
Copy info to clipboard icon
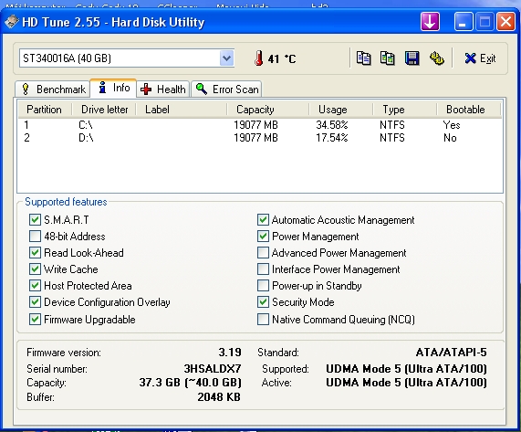363,58
